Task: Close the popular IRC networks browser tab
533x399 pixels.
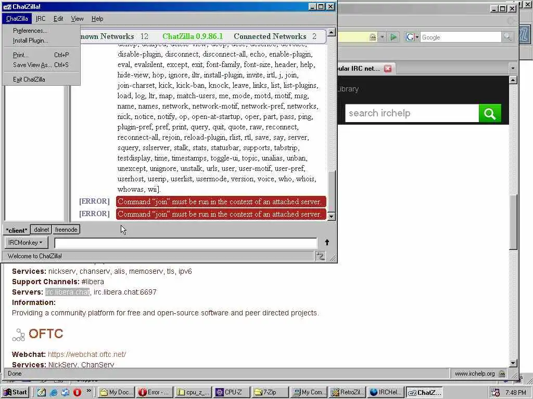Action: (387, 69)
